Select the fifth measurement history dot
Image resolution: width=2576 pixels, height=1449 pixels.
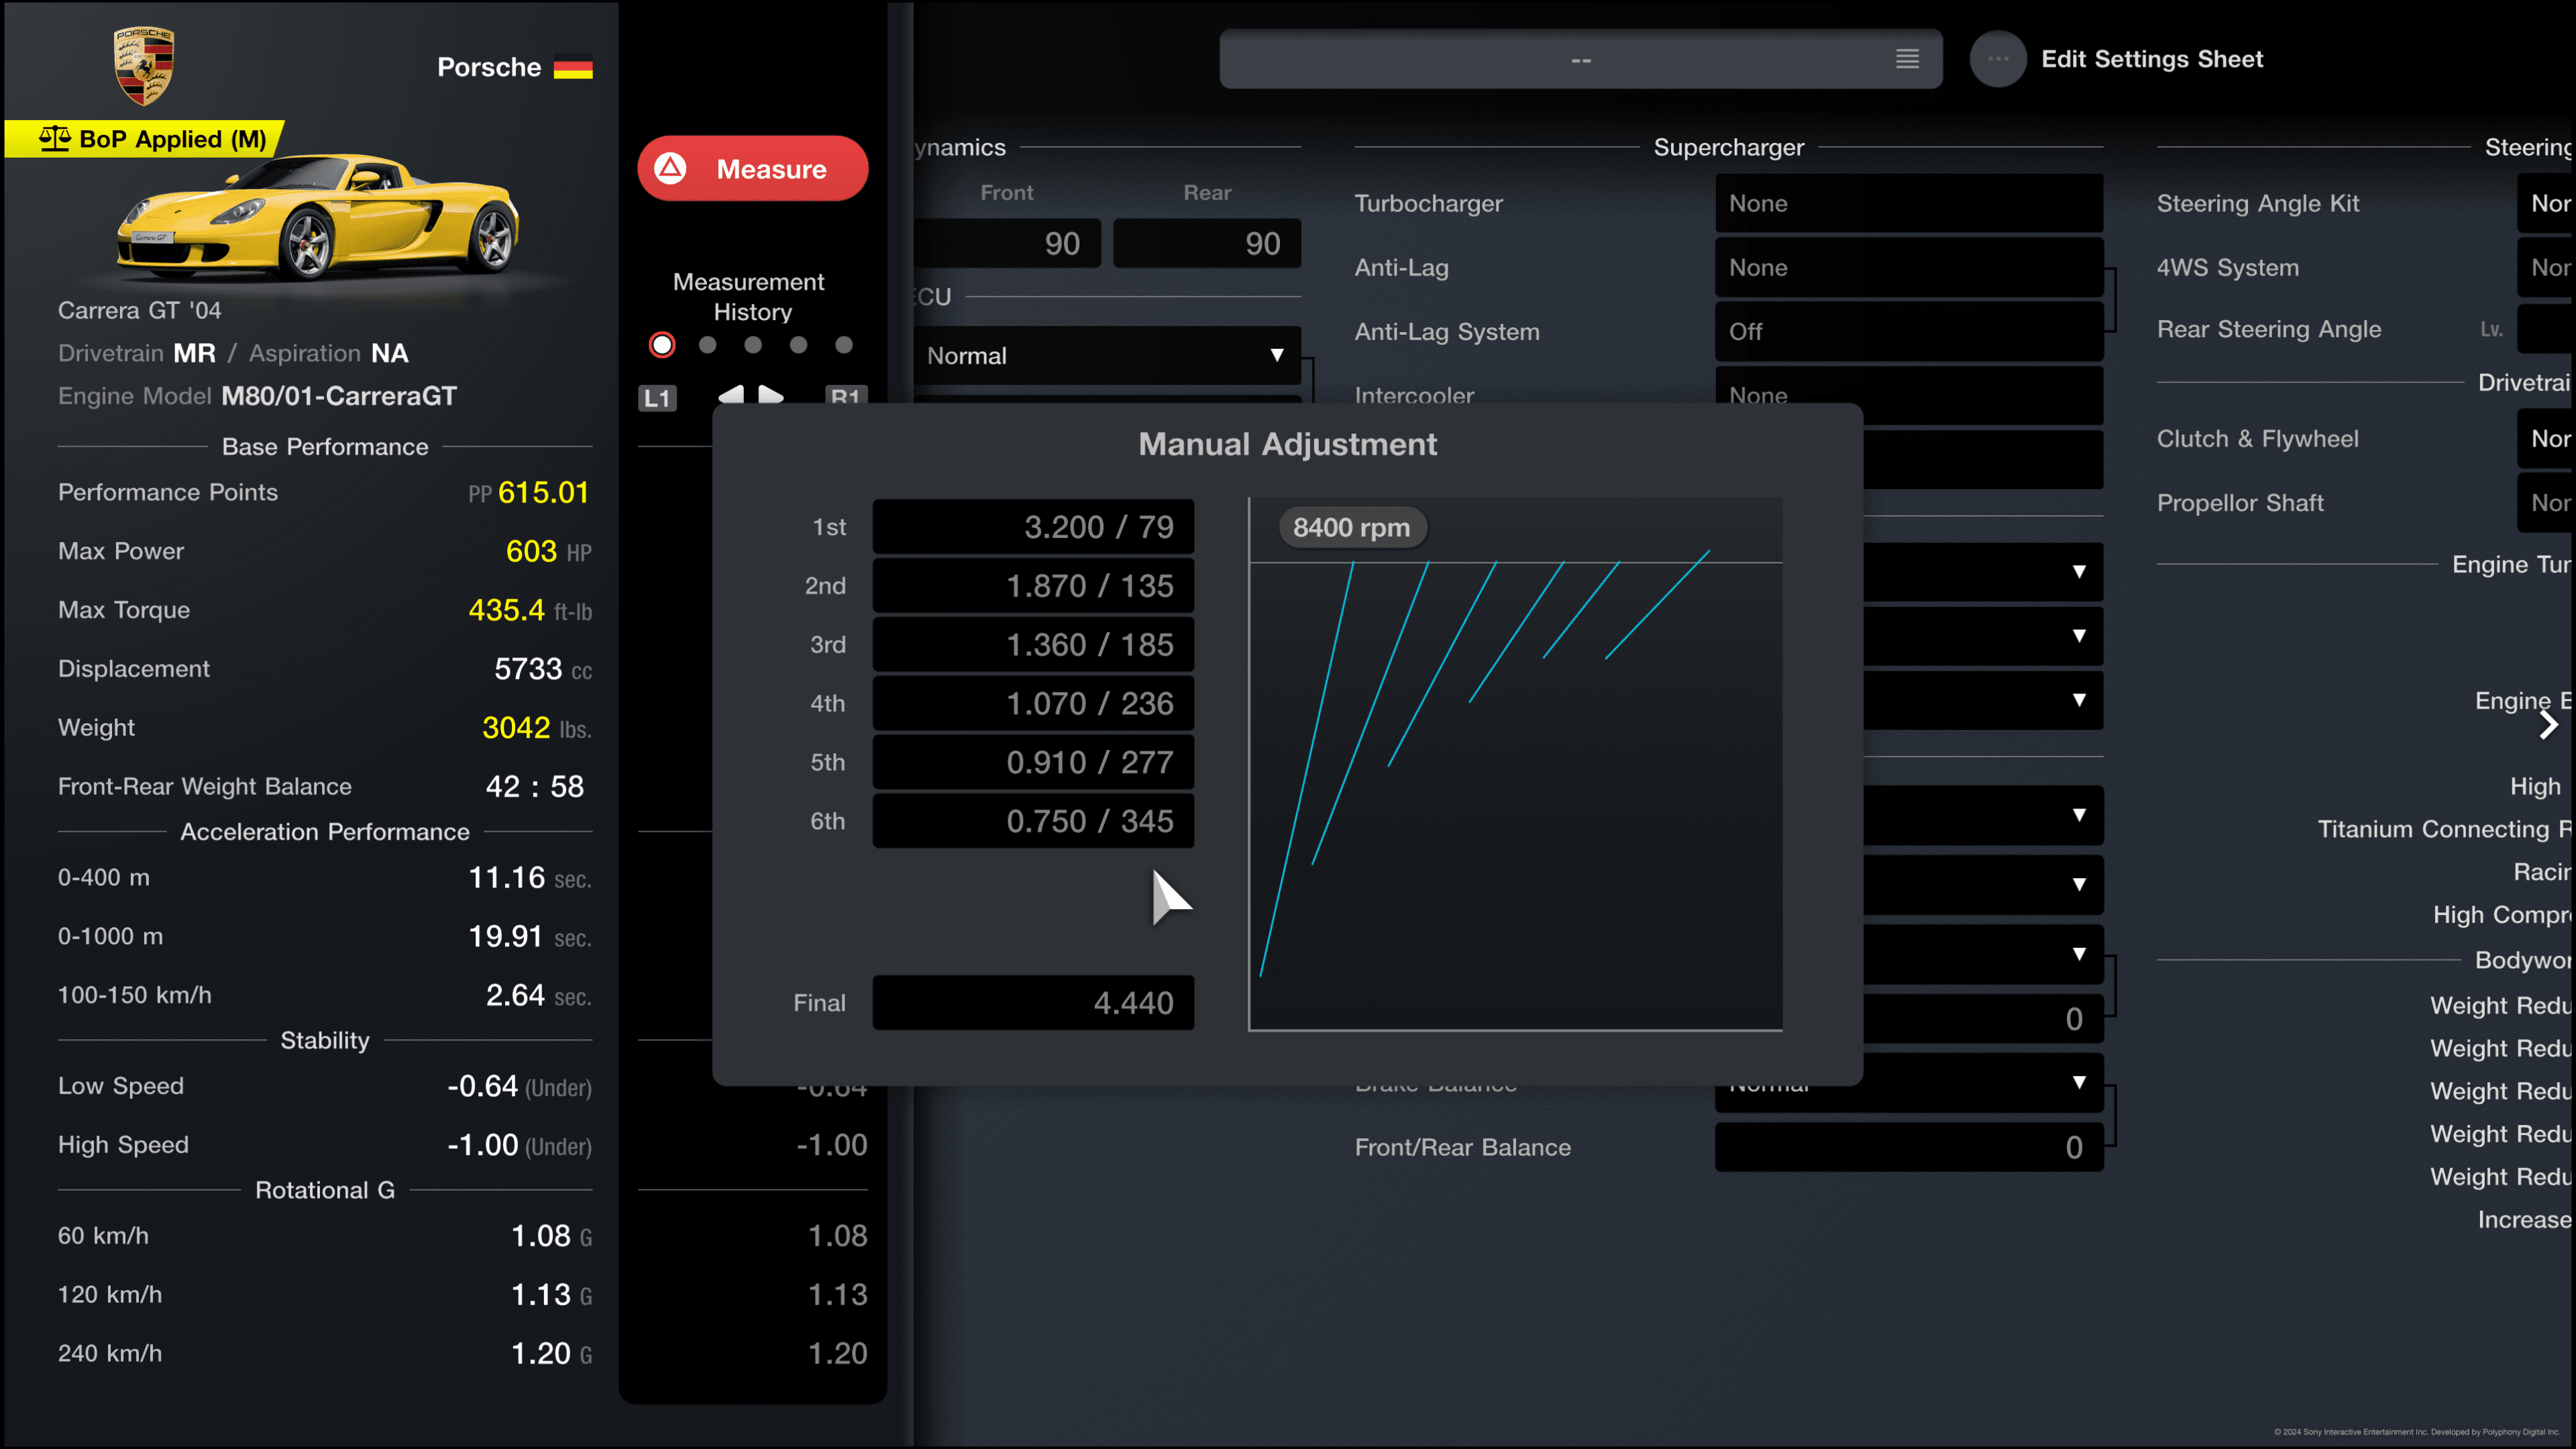(844, 345)
